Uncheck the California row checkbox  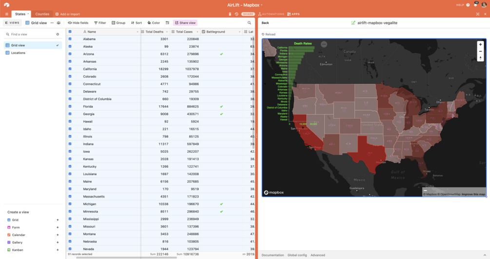pyautogui.click(x=70, y=69)
